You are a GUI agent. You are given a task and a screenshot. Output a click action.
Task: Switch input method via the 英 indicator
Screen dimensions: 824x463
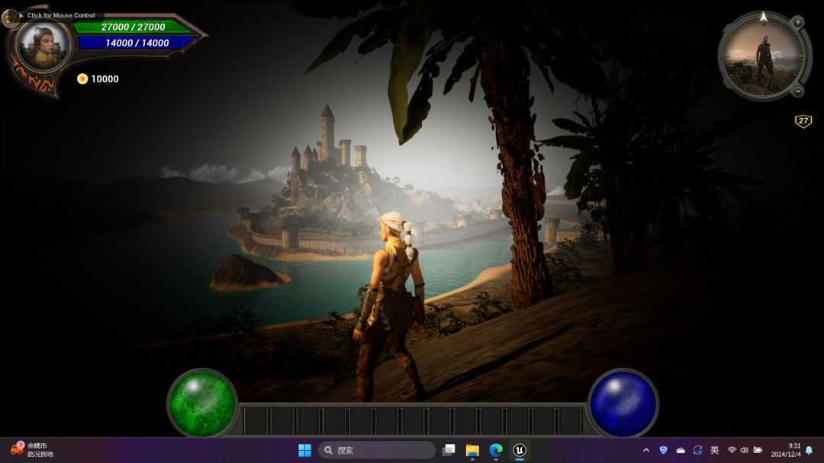pyautogui.click(x=715, y=450)
